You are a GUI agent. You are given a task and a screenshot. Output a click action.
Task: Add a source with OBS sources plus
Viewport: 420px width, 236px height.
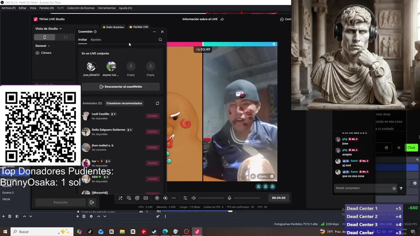(x=78, y=216)
